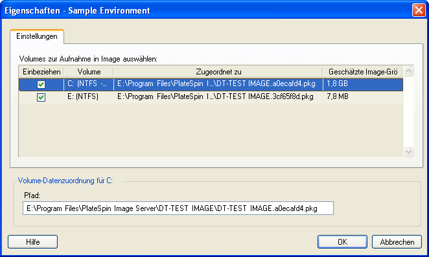Click the Geschätzte Image-Grö column header
The width and height of the screenshot is (429, 257).
tap(363, 72)
